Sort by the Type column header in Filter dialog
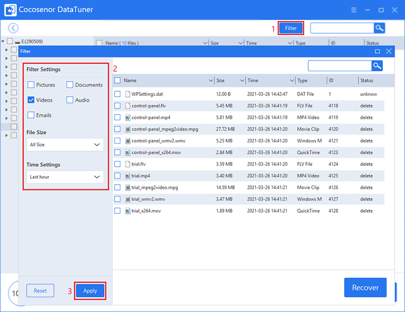Image resolution: width=405 pixels, height=312 pixels. tap(302, 80)
